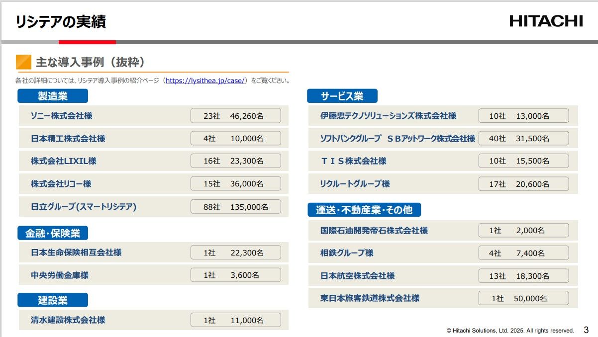Open the lysithea.jp/case hyperlink

point(205,81)
